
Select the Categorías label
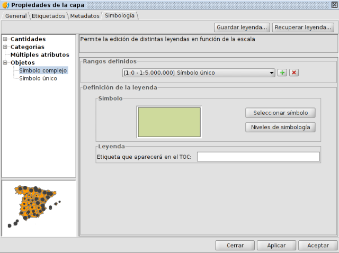click(x=28, y=47)
